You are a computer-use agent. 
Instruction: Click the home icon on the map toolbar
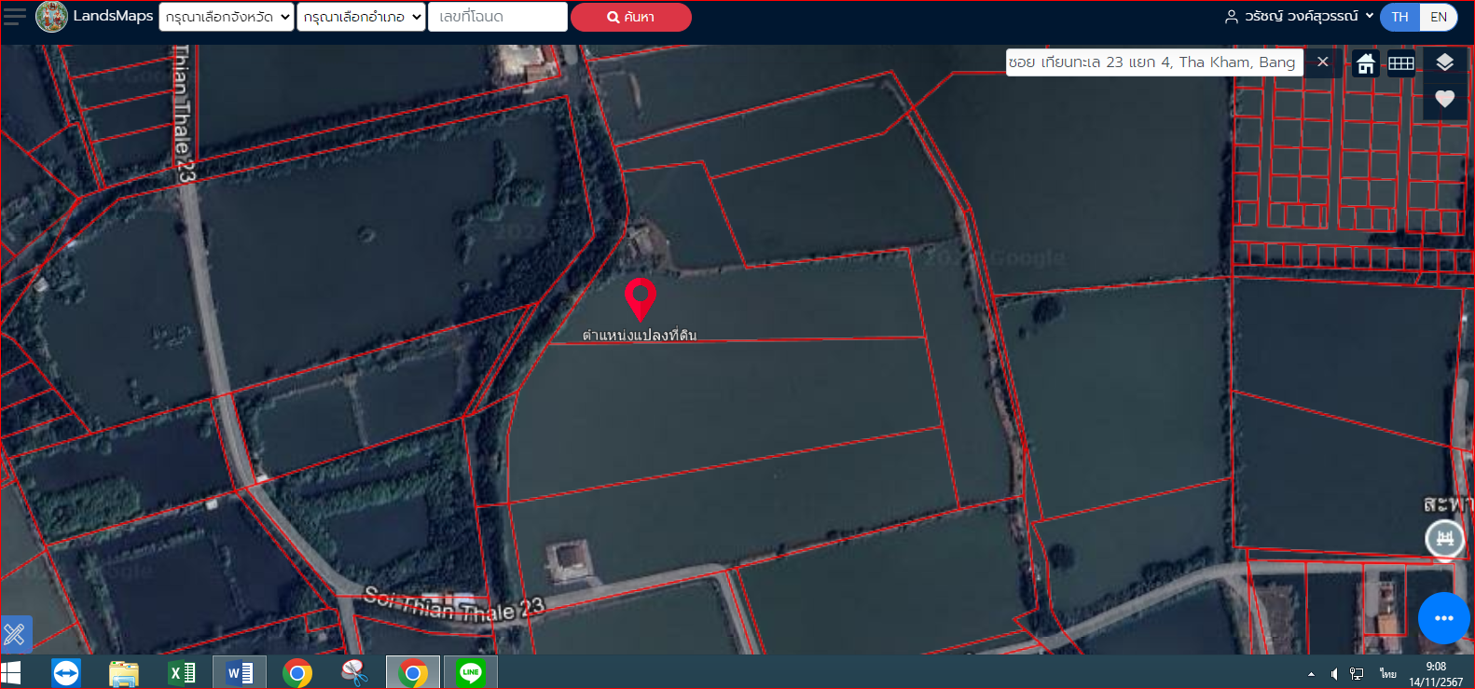1365,63
